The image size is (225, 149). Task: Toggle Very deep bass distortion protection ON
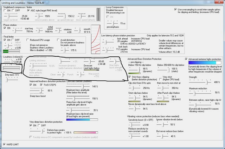point(31,125)
